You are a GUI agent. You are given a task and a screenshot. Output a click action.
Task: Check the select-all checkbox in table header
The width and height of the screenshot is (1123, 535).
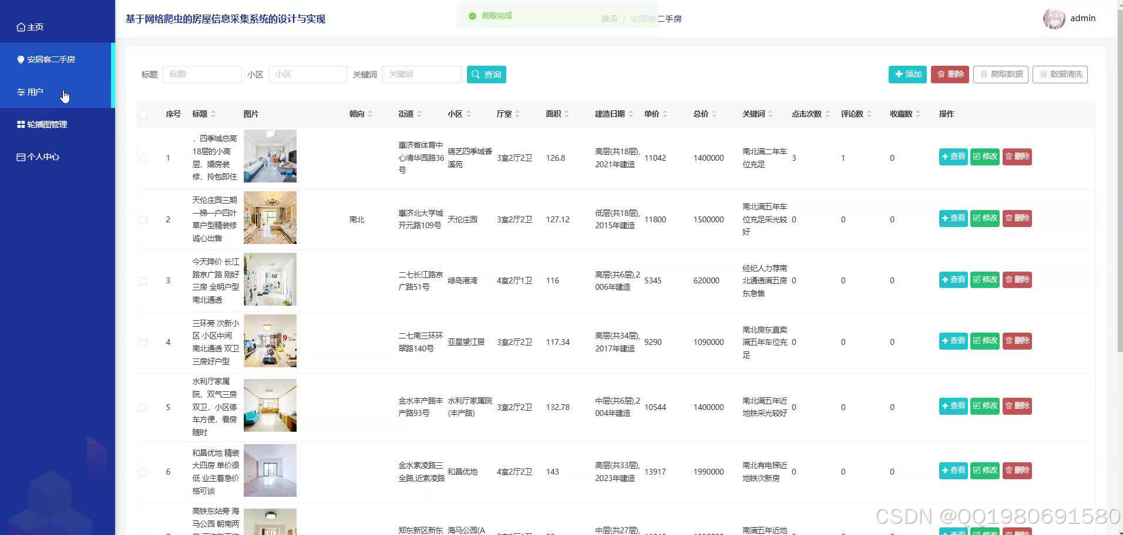click(x=144, y=114)
